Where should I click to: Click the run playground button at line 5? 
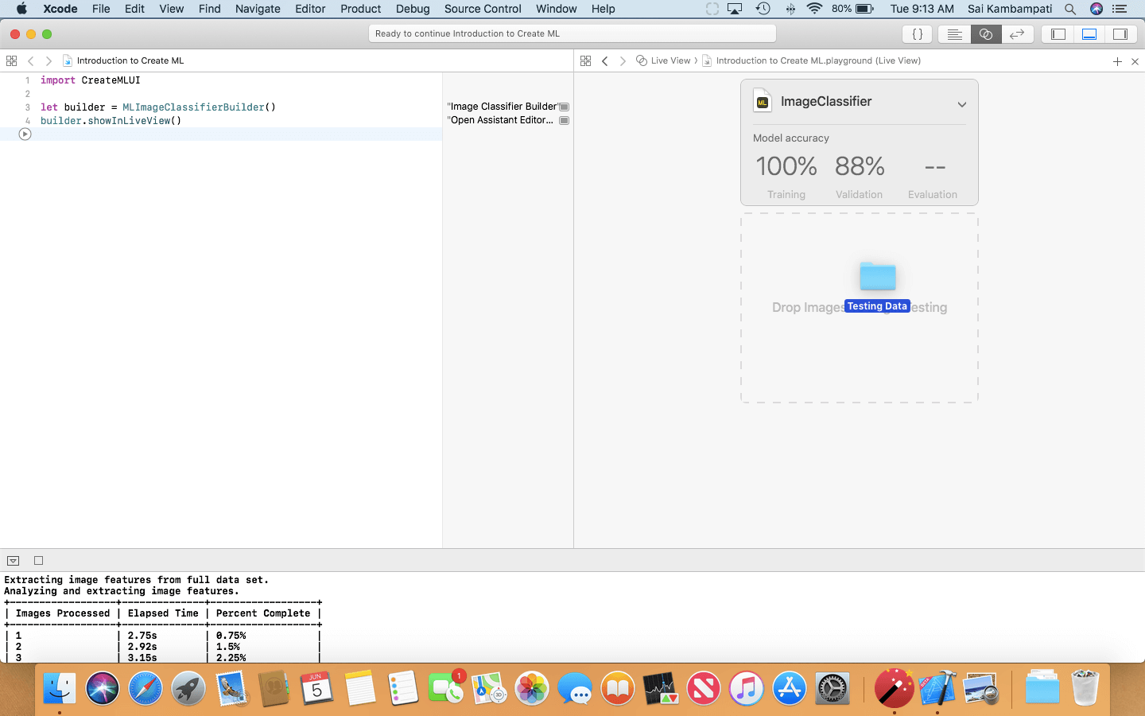point(25,134)
